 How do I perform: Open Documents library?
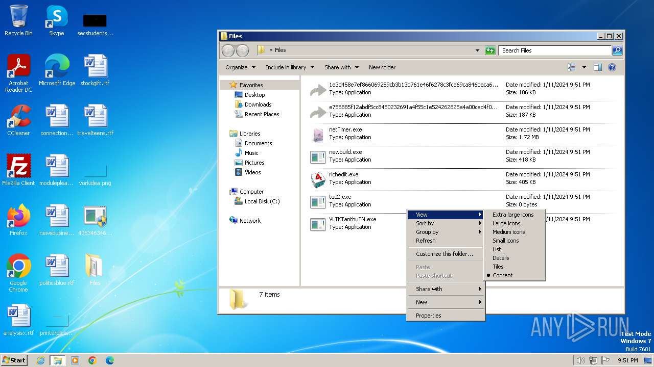tap(258, 143)
